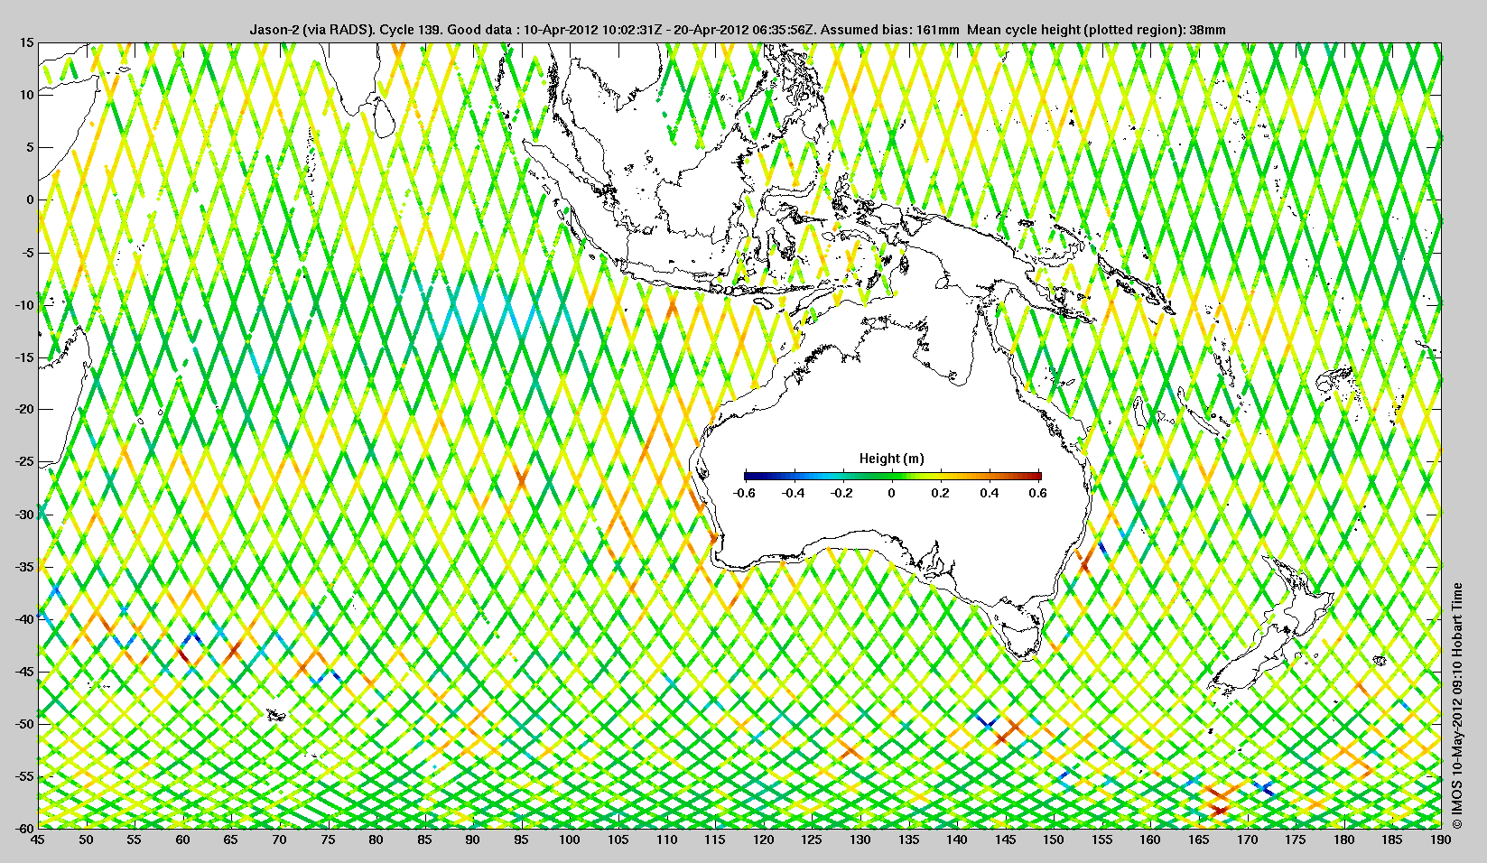Image resolution: width=1487 pixels, height=863 pixels.
Task: Select the "0.4" colorbar tick label
Action: (990, 493)
